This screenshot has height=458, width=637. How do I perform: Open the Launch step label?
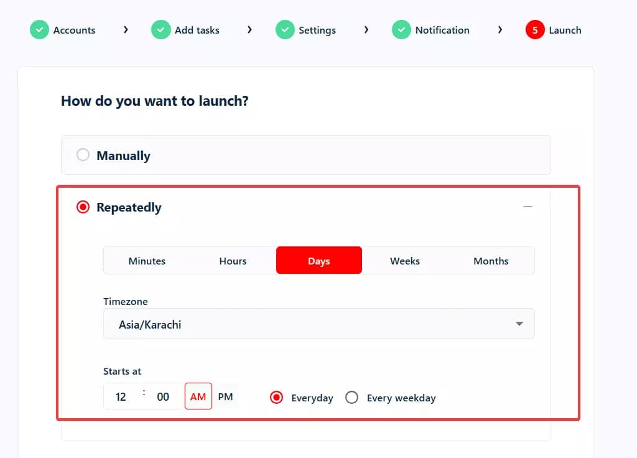(x=565, y=30)
